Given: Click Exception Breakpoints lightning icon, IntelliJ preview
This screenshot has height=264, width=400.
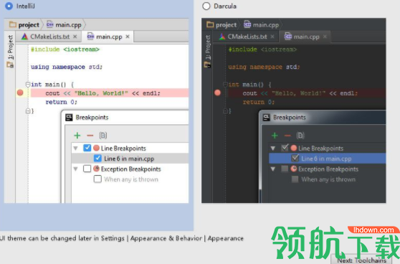Looking at the screenshot, I should pyautogui.click(x=97, y=169).
